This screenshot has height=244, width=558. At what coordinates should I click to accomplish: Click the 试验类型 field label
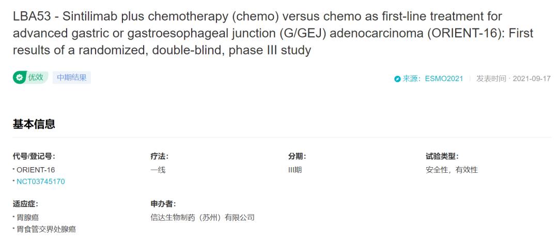442,156
